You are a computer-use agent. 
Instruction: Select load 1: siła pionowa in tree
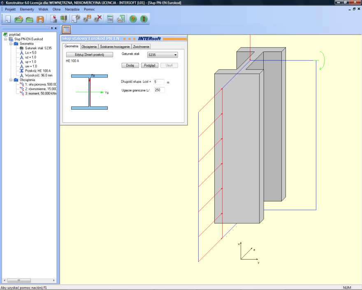click(x=41, y=84)
